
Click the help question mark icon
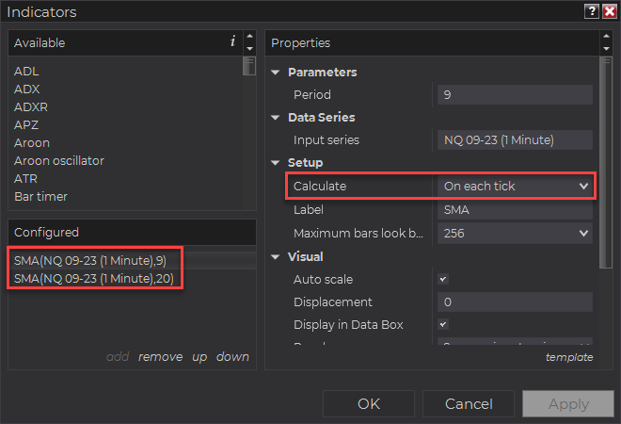point(591,12)
